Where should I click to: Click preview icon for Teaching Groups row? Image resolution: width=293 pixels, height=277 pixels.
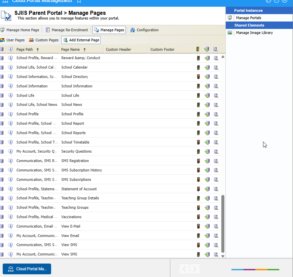(216, 208)
